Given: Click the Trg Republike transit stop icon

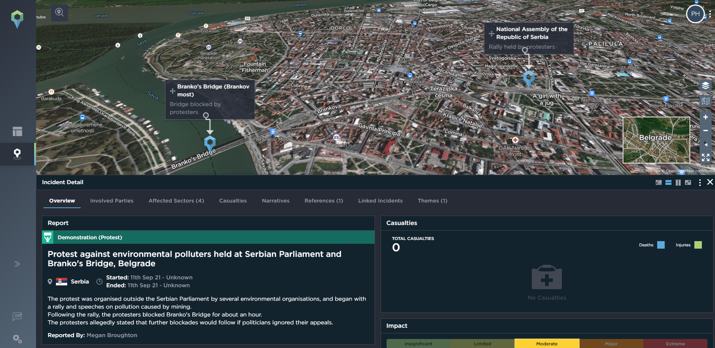Looking at the screenshot, I should 410,75.
